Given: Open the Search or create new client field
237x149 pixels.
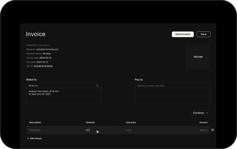Looking at the screenshot, I should tap(172, 86).
